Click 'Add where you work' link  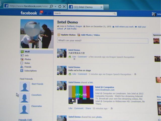[124, 27]
